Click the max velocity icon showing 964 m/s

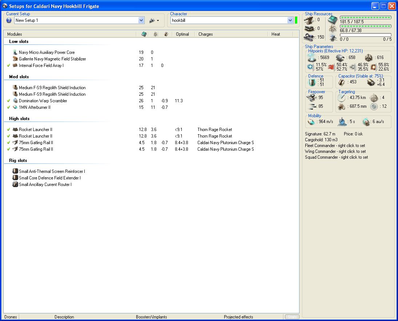(x=311, y=122)
